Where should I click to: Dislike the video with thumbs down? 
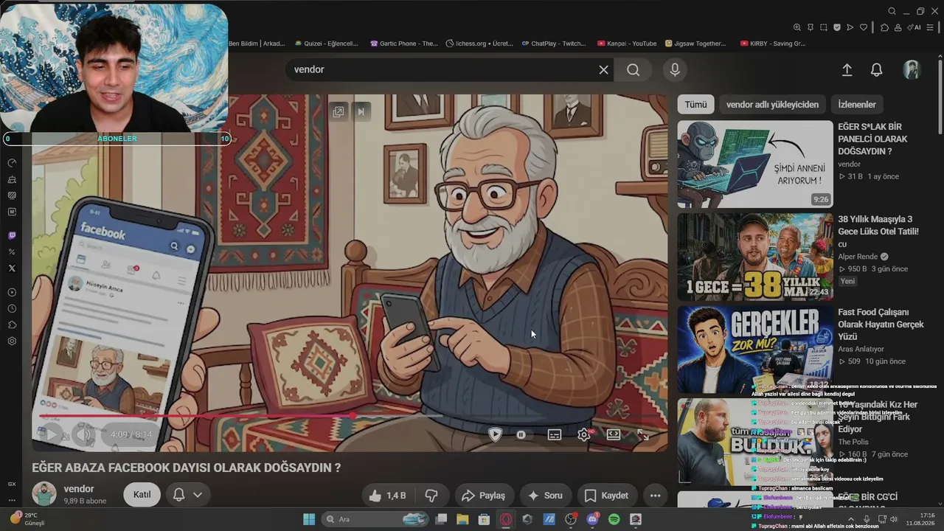(x=432, y=496)
